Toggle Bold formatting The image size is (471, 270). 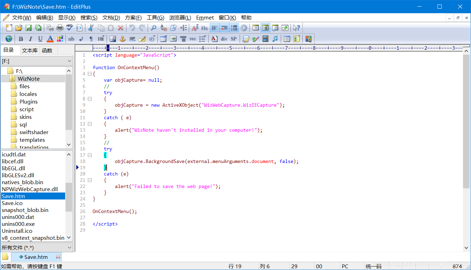[21, 39]
